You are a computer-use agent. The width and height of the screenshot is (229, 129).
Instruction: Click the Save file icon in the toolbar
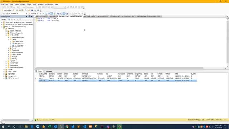32,10
